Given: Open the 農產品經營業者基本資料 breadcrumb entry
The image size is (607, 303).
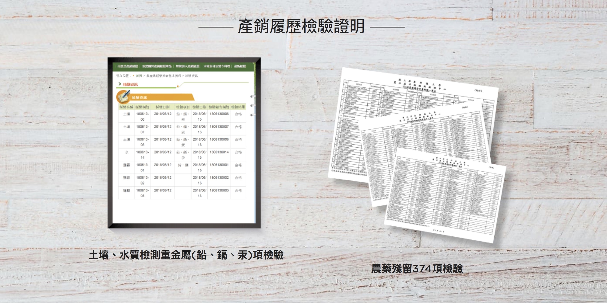Looking at the screenshot, I should click(164, 76).
